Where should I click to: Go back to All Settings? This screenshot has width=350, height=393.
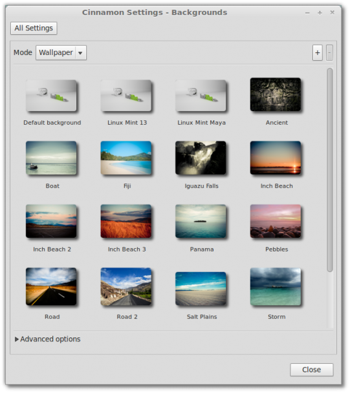[34, 28]
